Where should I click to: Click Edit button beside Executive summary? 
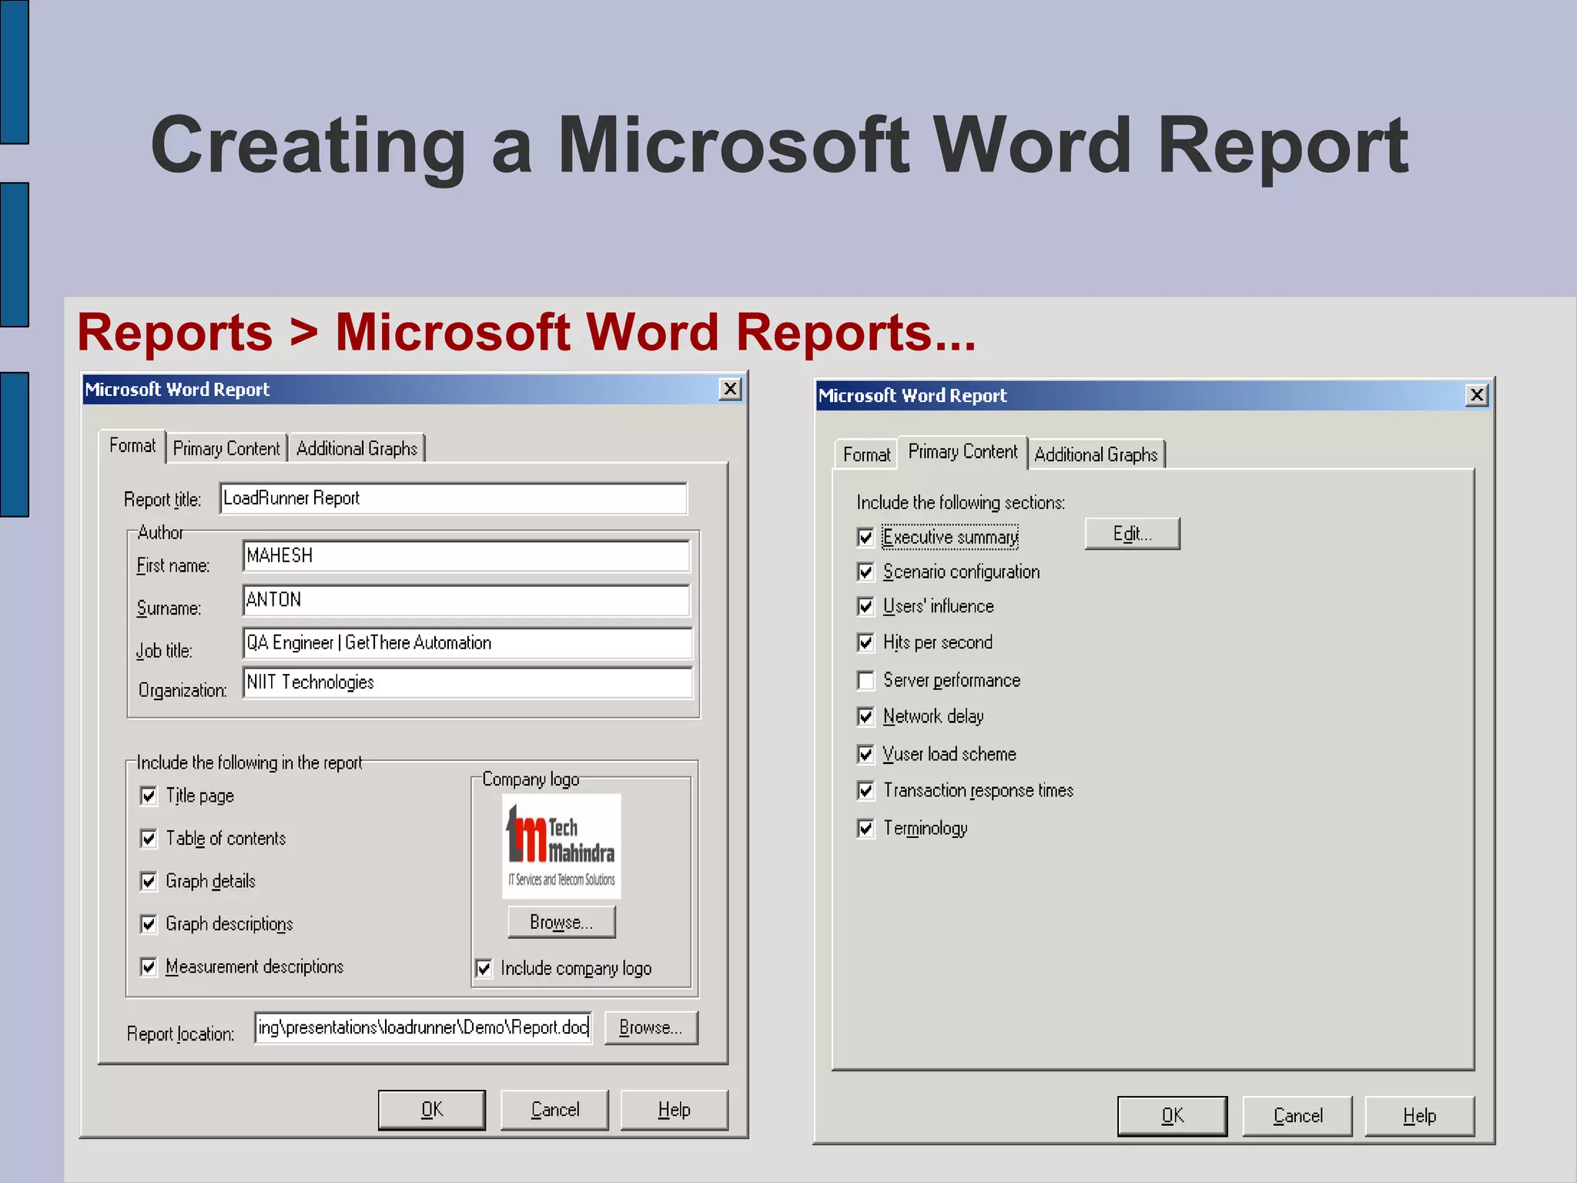(1132, 534)
